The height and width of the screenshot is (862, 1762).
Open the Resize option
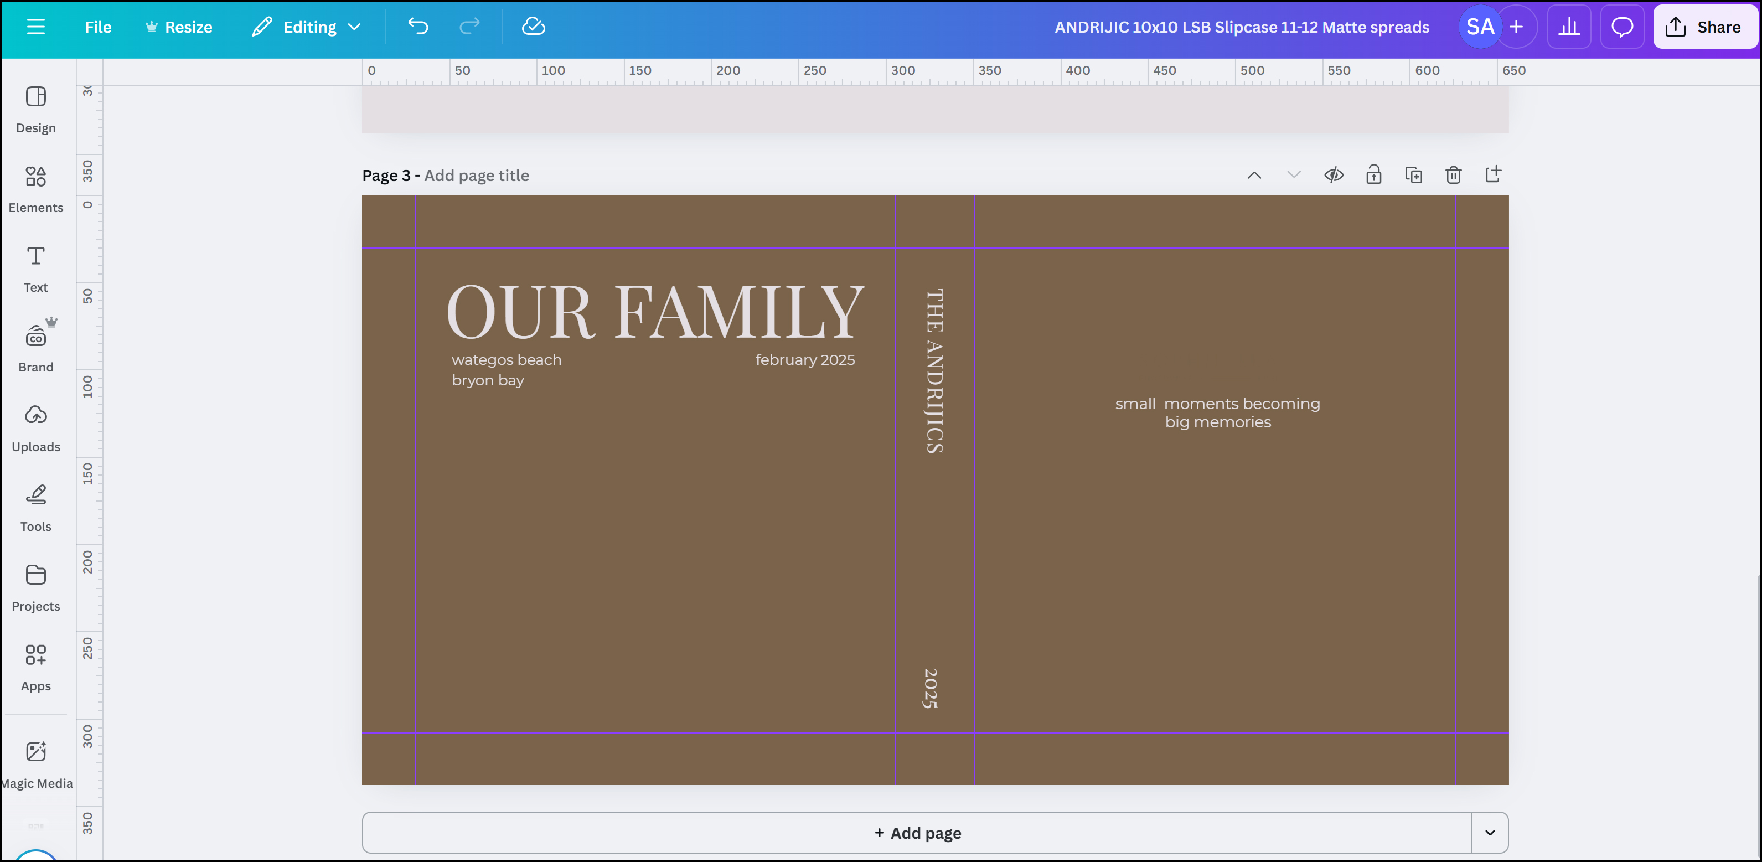pyautogui.click(x=179, y=27)
